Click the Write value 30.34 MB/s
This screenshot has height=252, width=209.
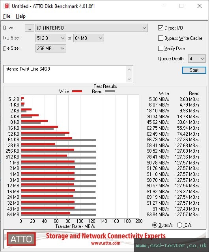click(158, 116)
